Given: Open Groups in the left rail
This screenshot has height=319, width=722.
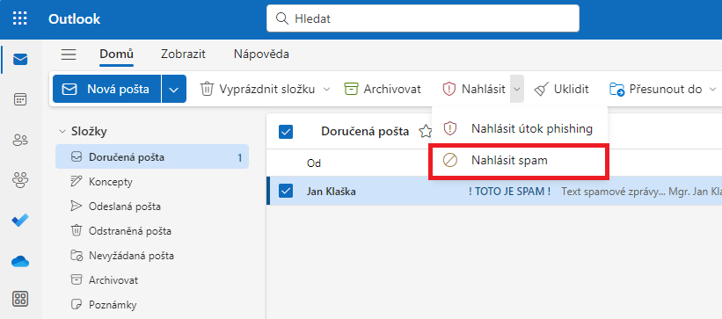Looking at the screenshot, I should coord(20,179).
